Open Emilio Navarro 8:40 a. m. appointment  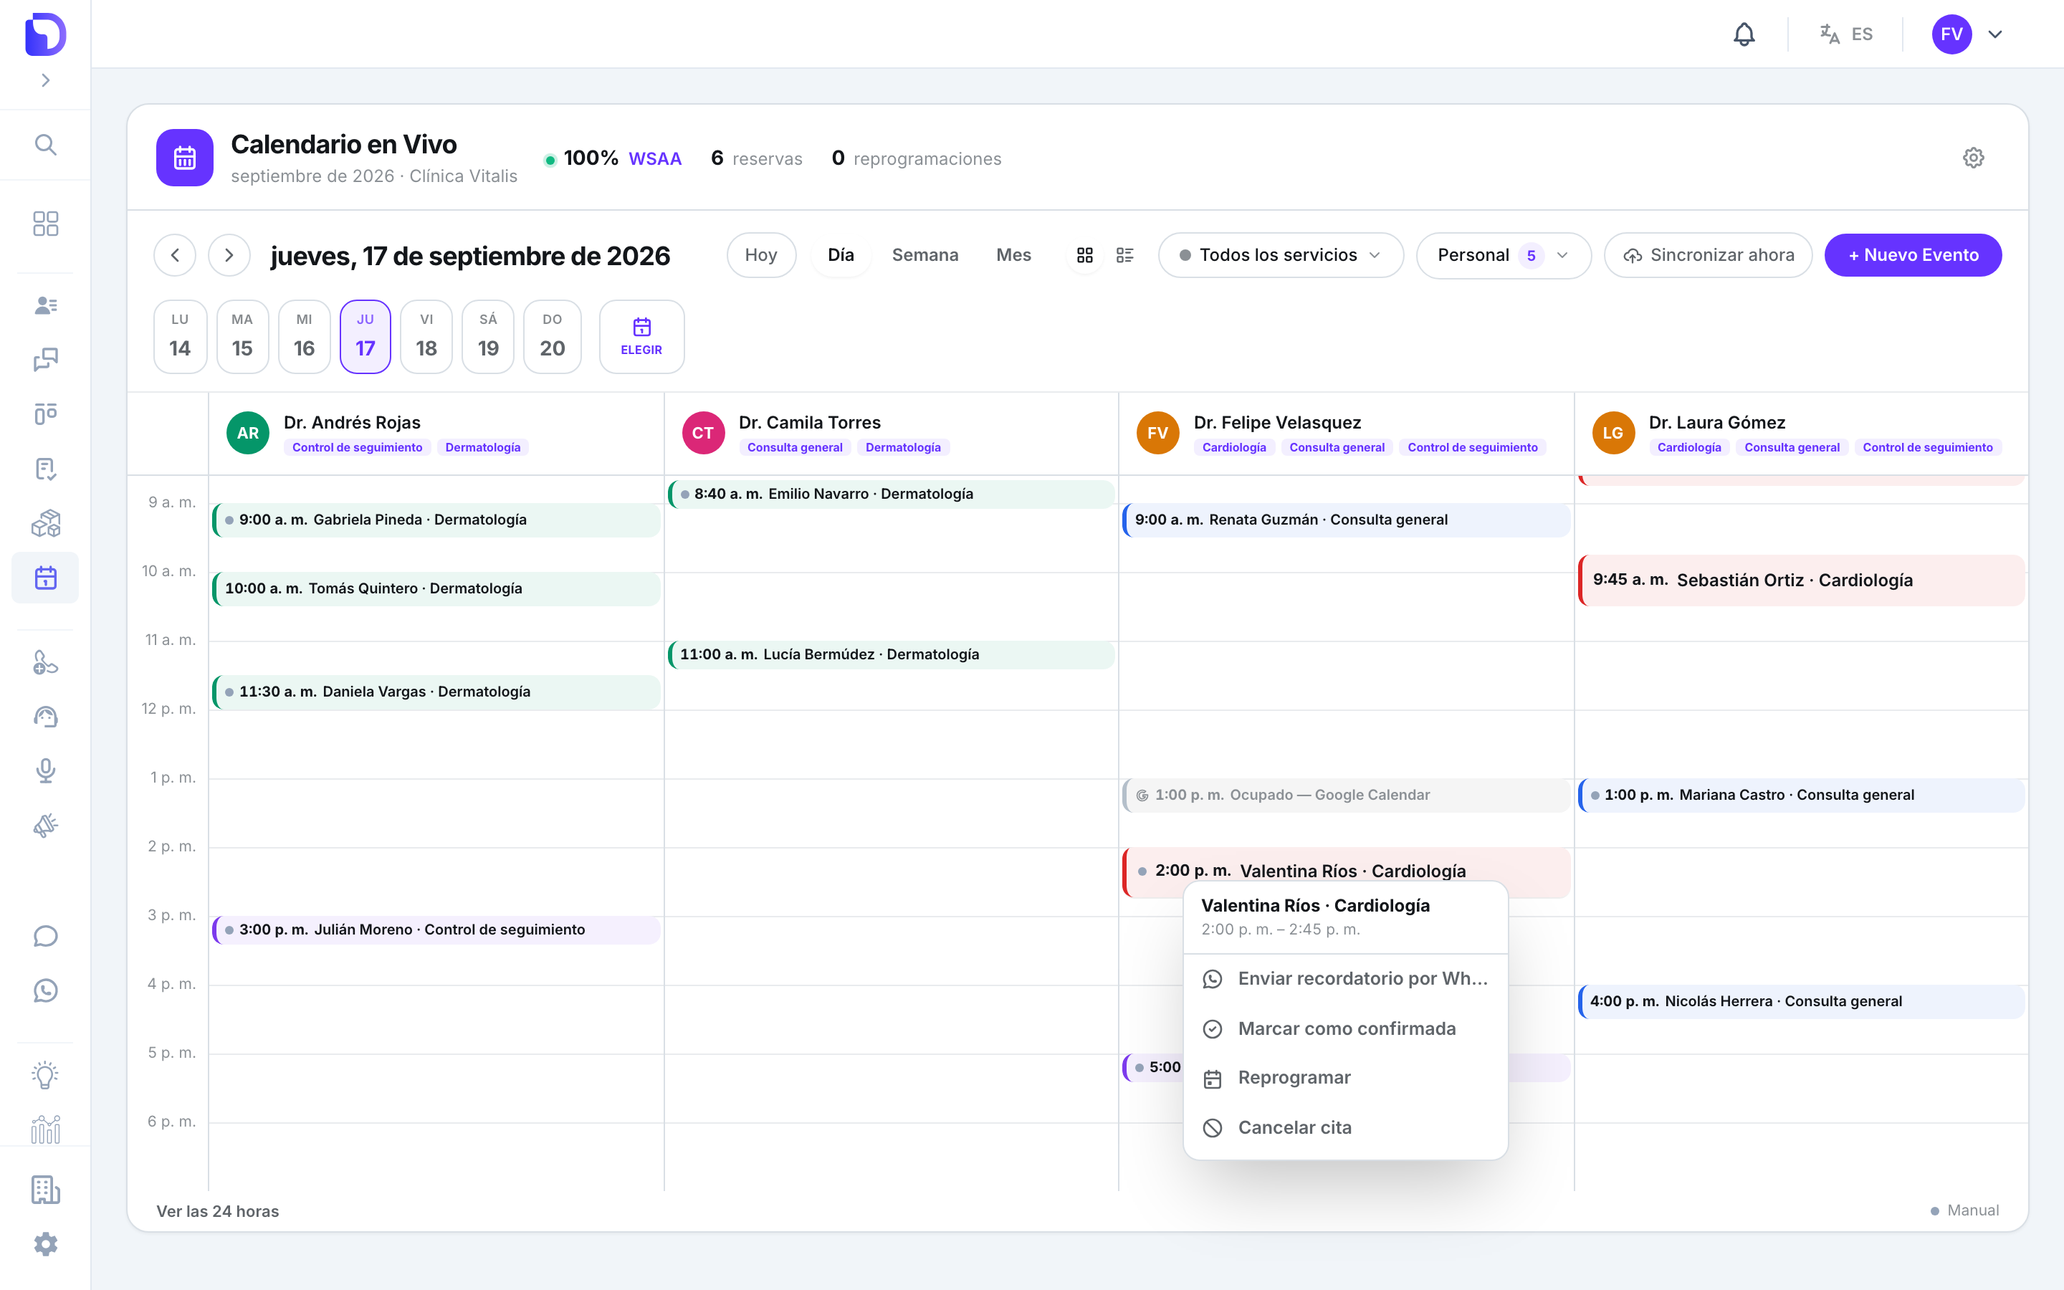892,494
